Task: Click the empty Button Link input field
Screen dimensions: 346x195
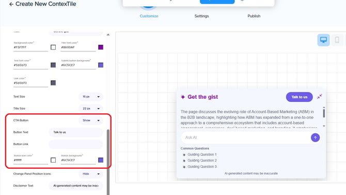Action: [76, 144]
